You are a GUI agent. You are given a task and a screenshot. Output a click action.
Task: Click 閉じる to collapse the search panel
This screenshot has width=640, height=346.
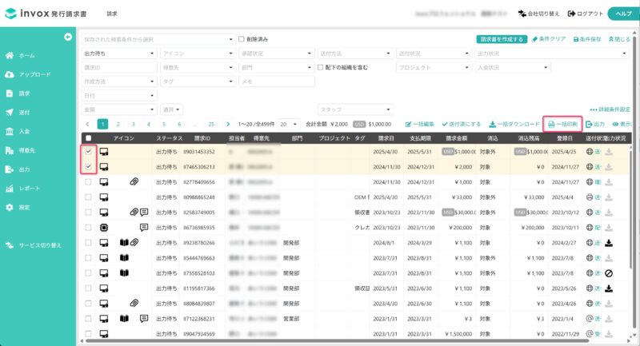[x=619, y=39]
